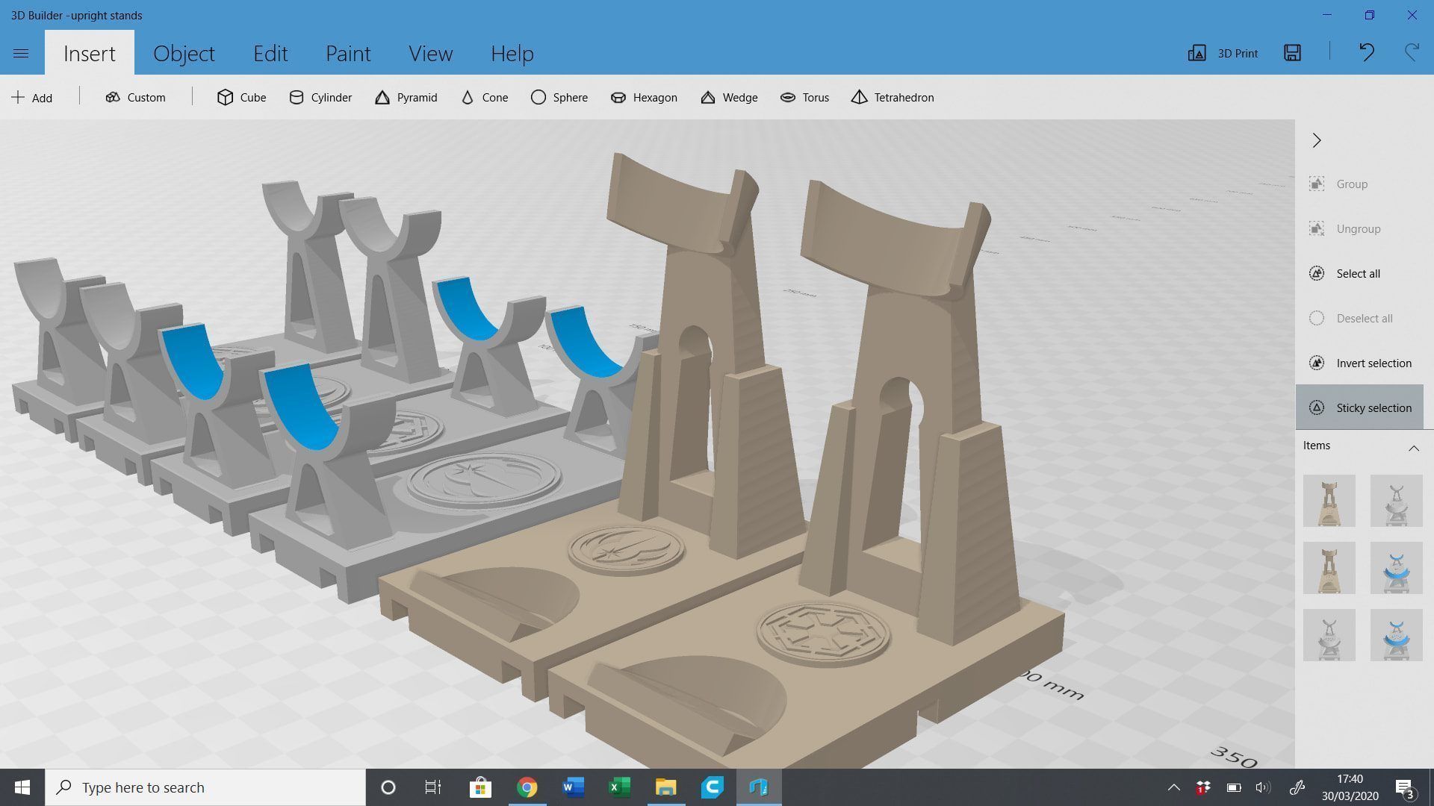Image resolution: width=1434 pixels, height=806 pixels.
Task: Insert a Cone
Action: (484, 98)
